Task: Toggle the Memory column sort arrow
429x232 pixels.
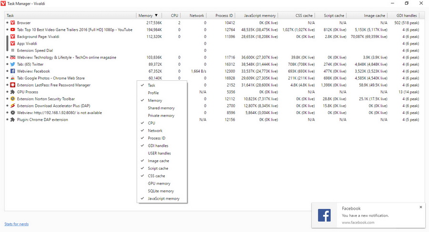Action: click(x=157, y=16)
